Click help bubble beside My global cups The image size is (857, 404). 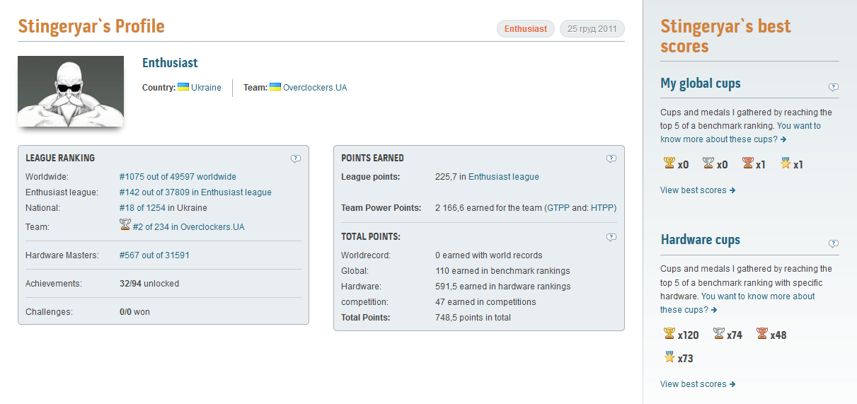pyautogui.click(x=833, y=87)
